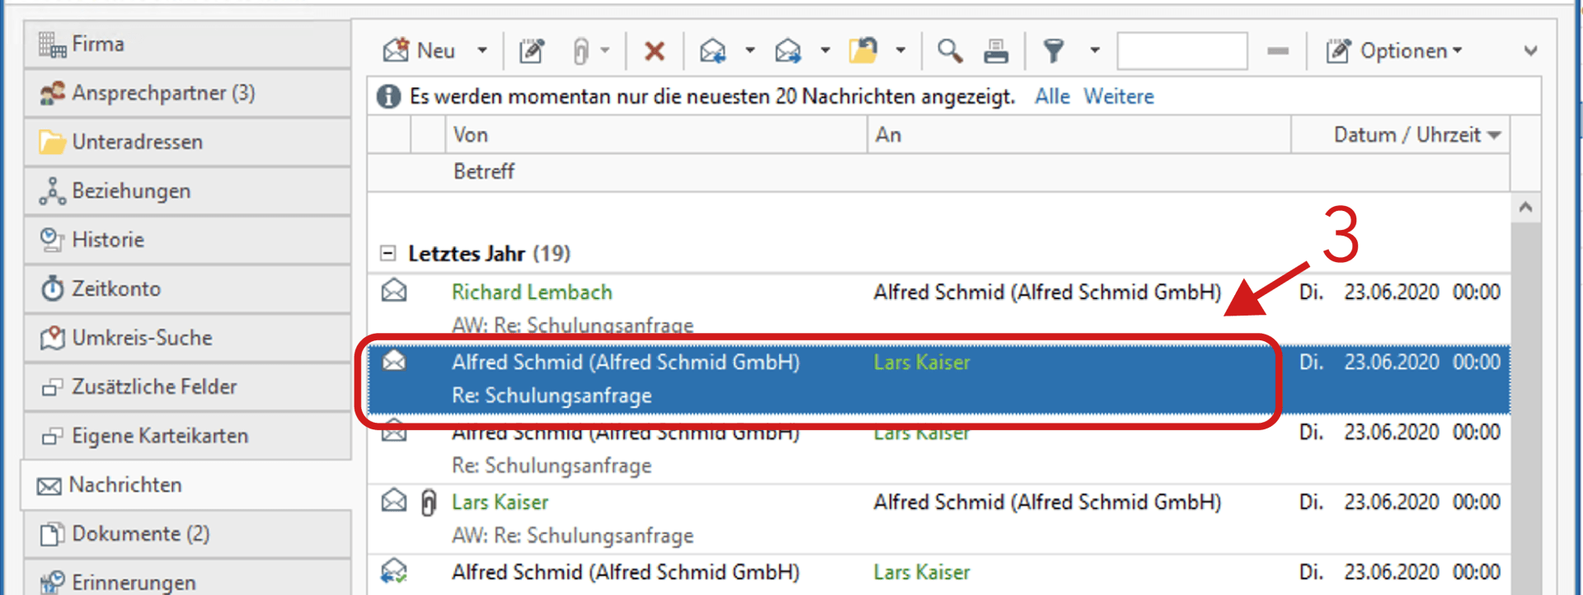Print the message list via the printer icon
The image size is (1583, 595).
(996, 50)
